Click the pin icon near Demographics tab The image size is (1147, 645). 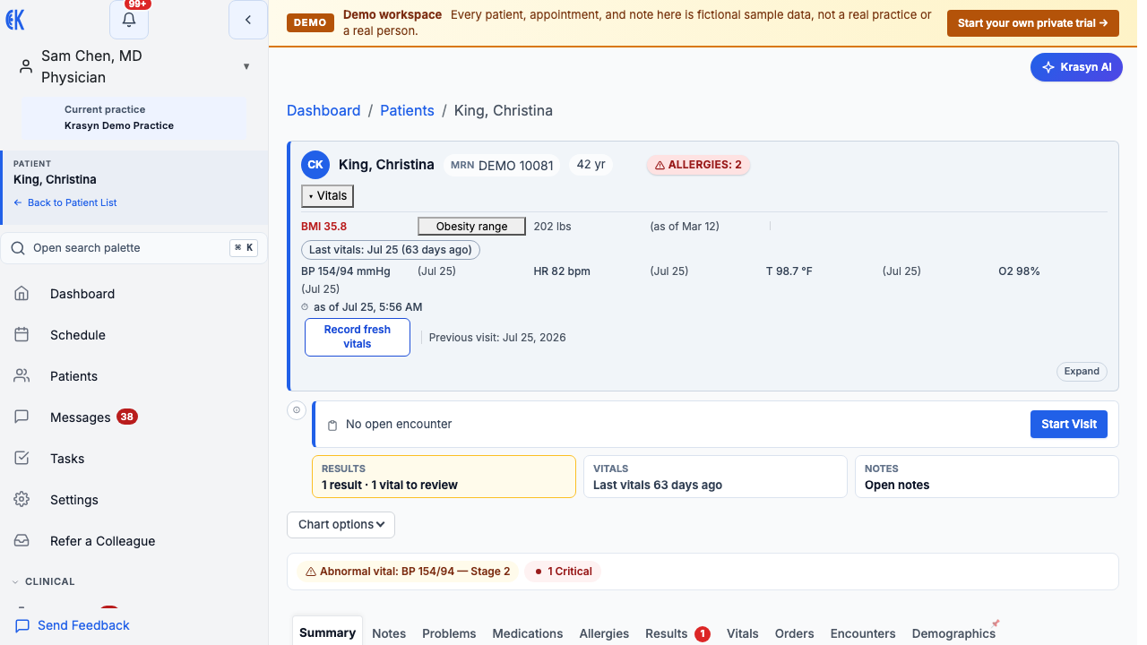click(995, 623)
